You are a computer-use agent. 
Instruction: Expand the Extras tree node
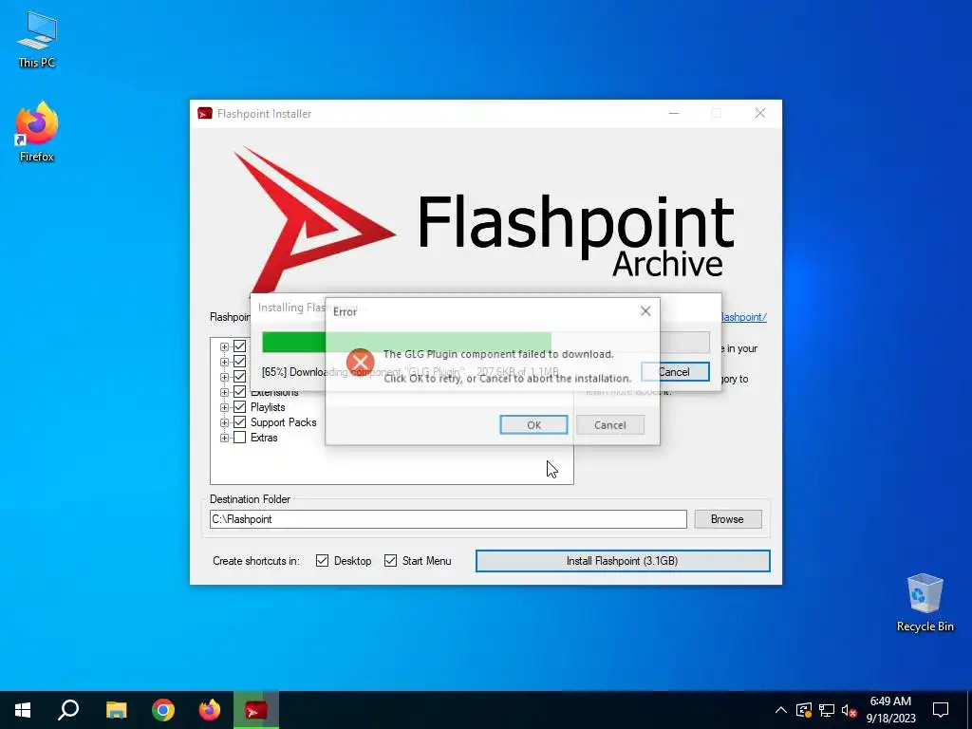click(x=224, y=438)
